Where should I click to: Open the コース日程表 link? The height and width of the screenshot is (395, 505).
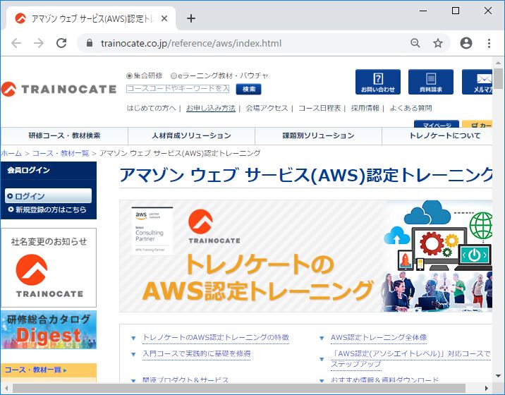coord(320,108)
